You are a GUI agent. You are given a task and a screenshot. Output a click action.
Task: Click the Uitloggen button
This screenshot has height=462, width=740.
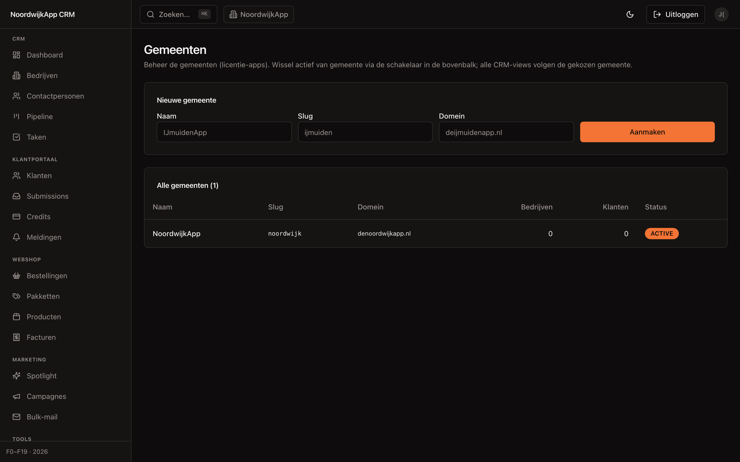[676, 14]
